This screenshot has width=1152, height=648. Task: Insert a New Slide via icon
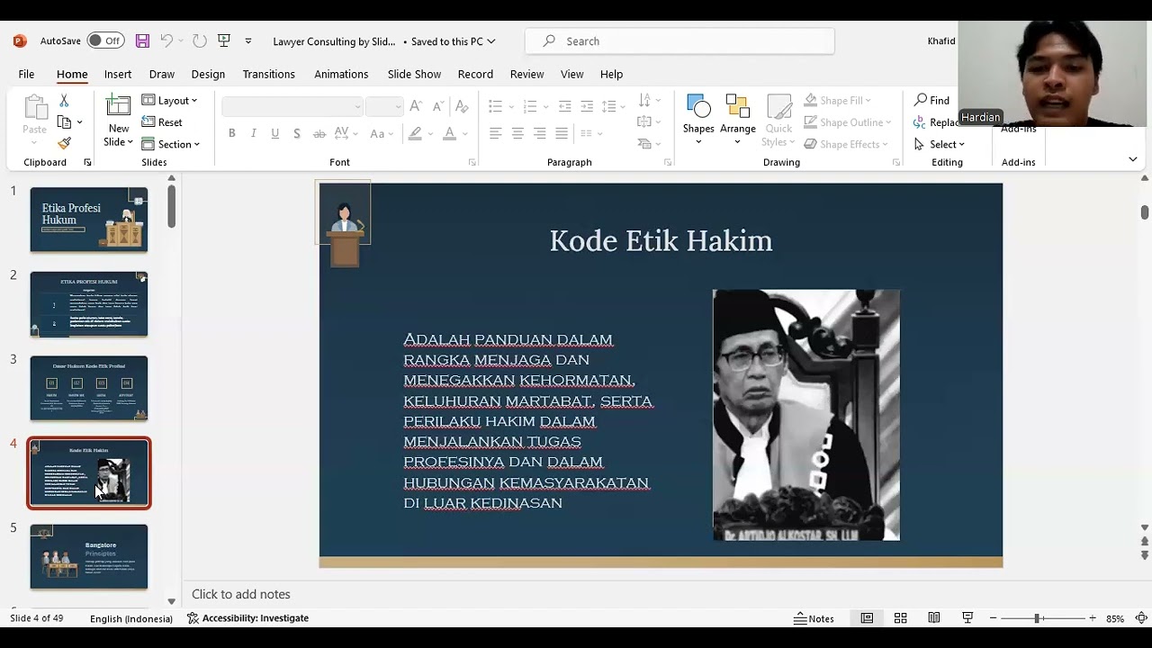pos(118,107)
